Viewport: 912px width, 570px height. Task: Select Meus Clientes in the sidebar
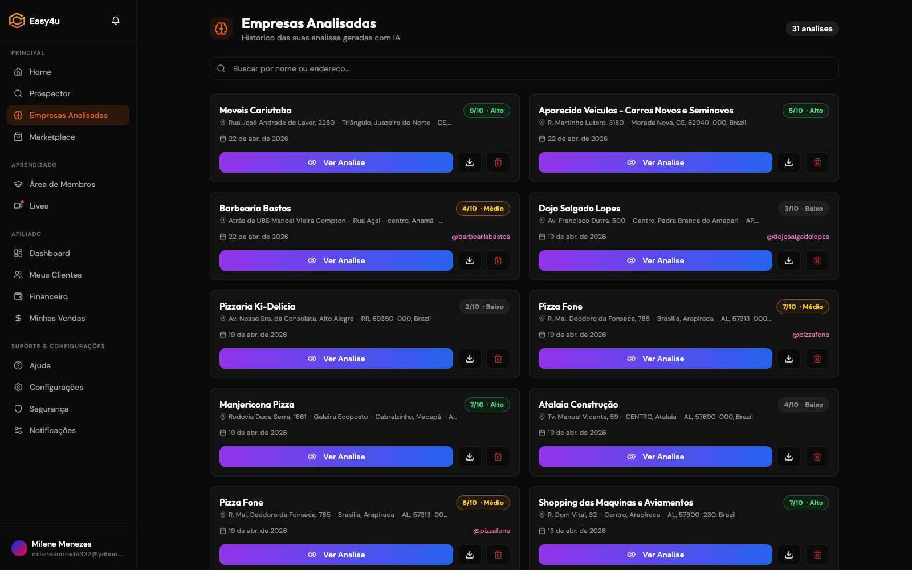tap(55, 275)
